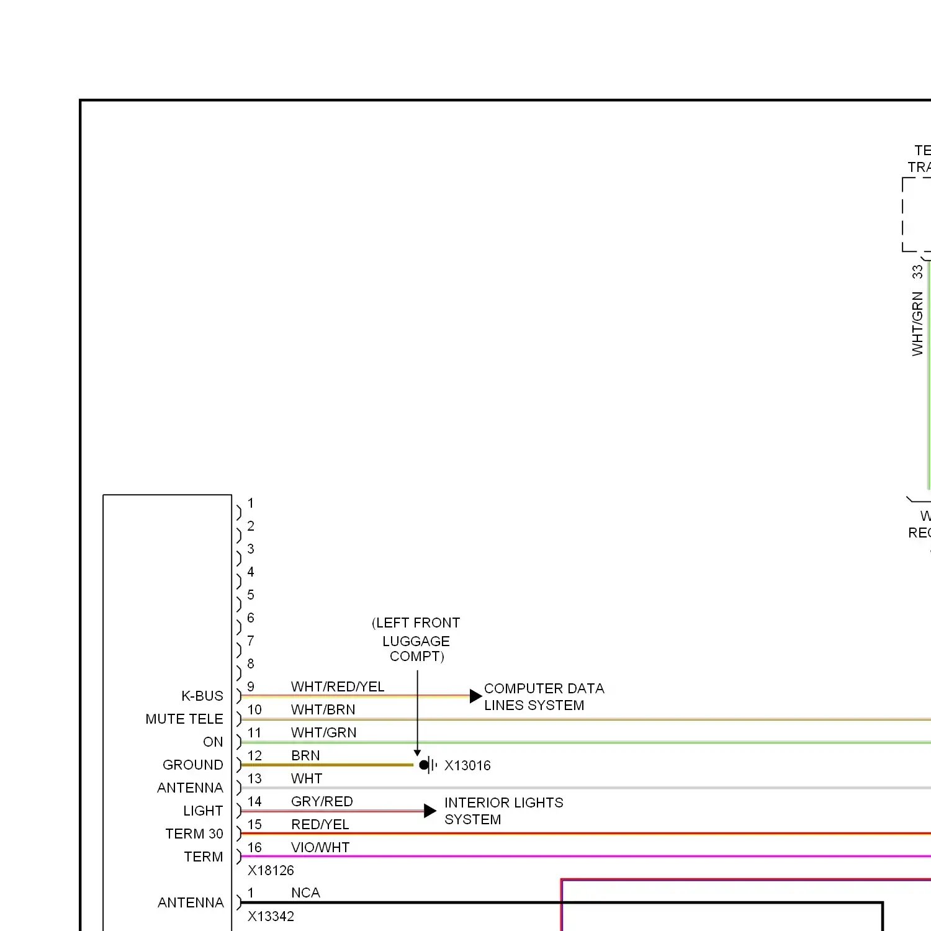Viewport: 931px width, 931px height.
Task: Click the MUTE TELE pin label
Action: [x=184, y=719]
